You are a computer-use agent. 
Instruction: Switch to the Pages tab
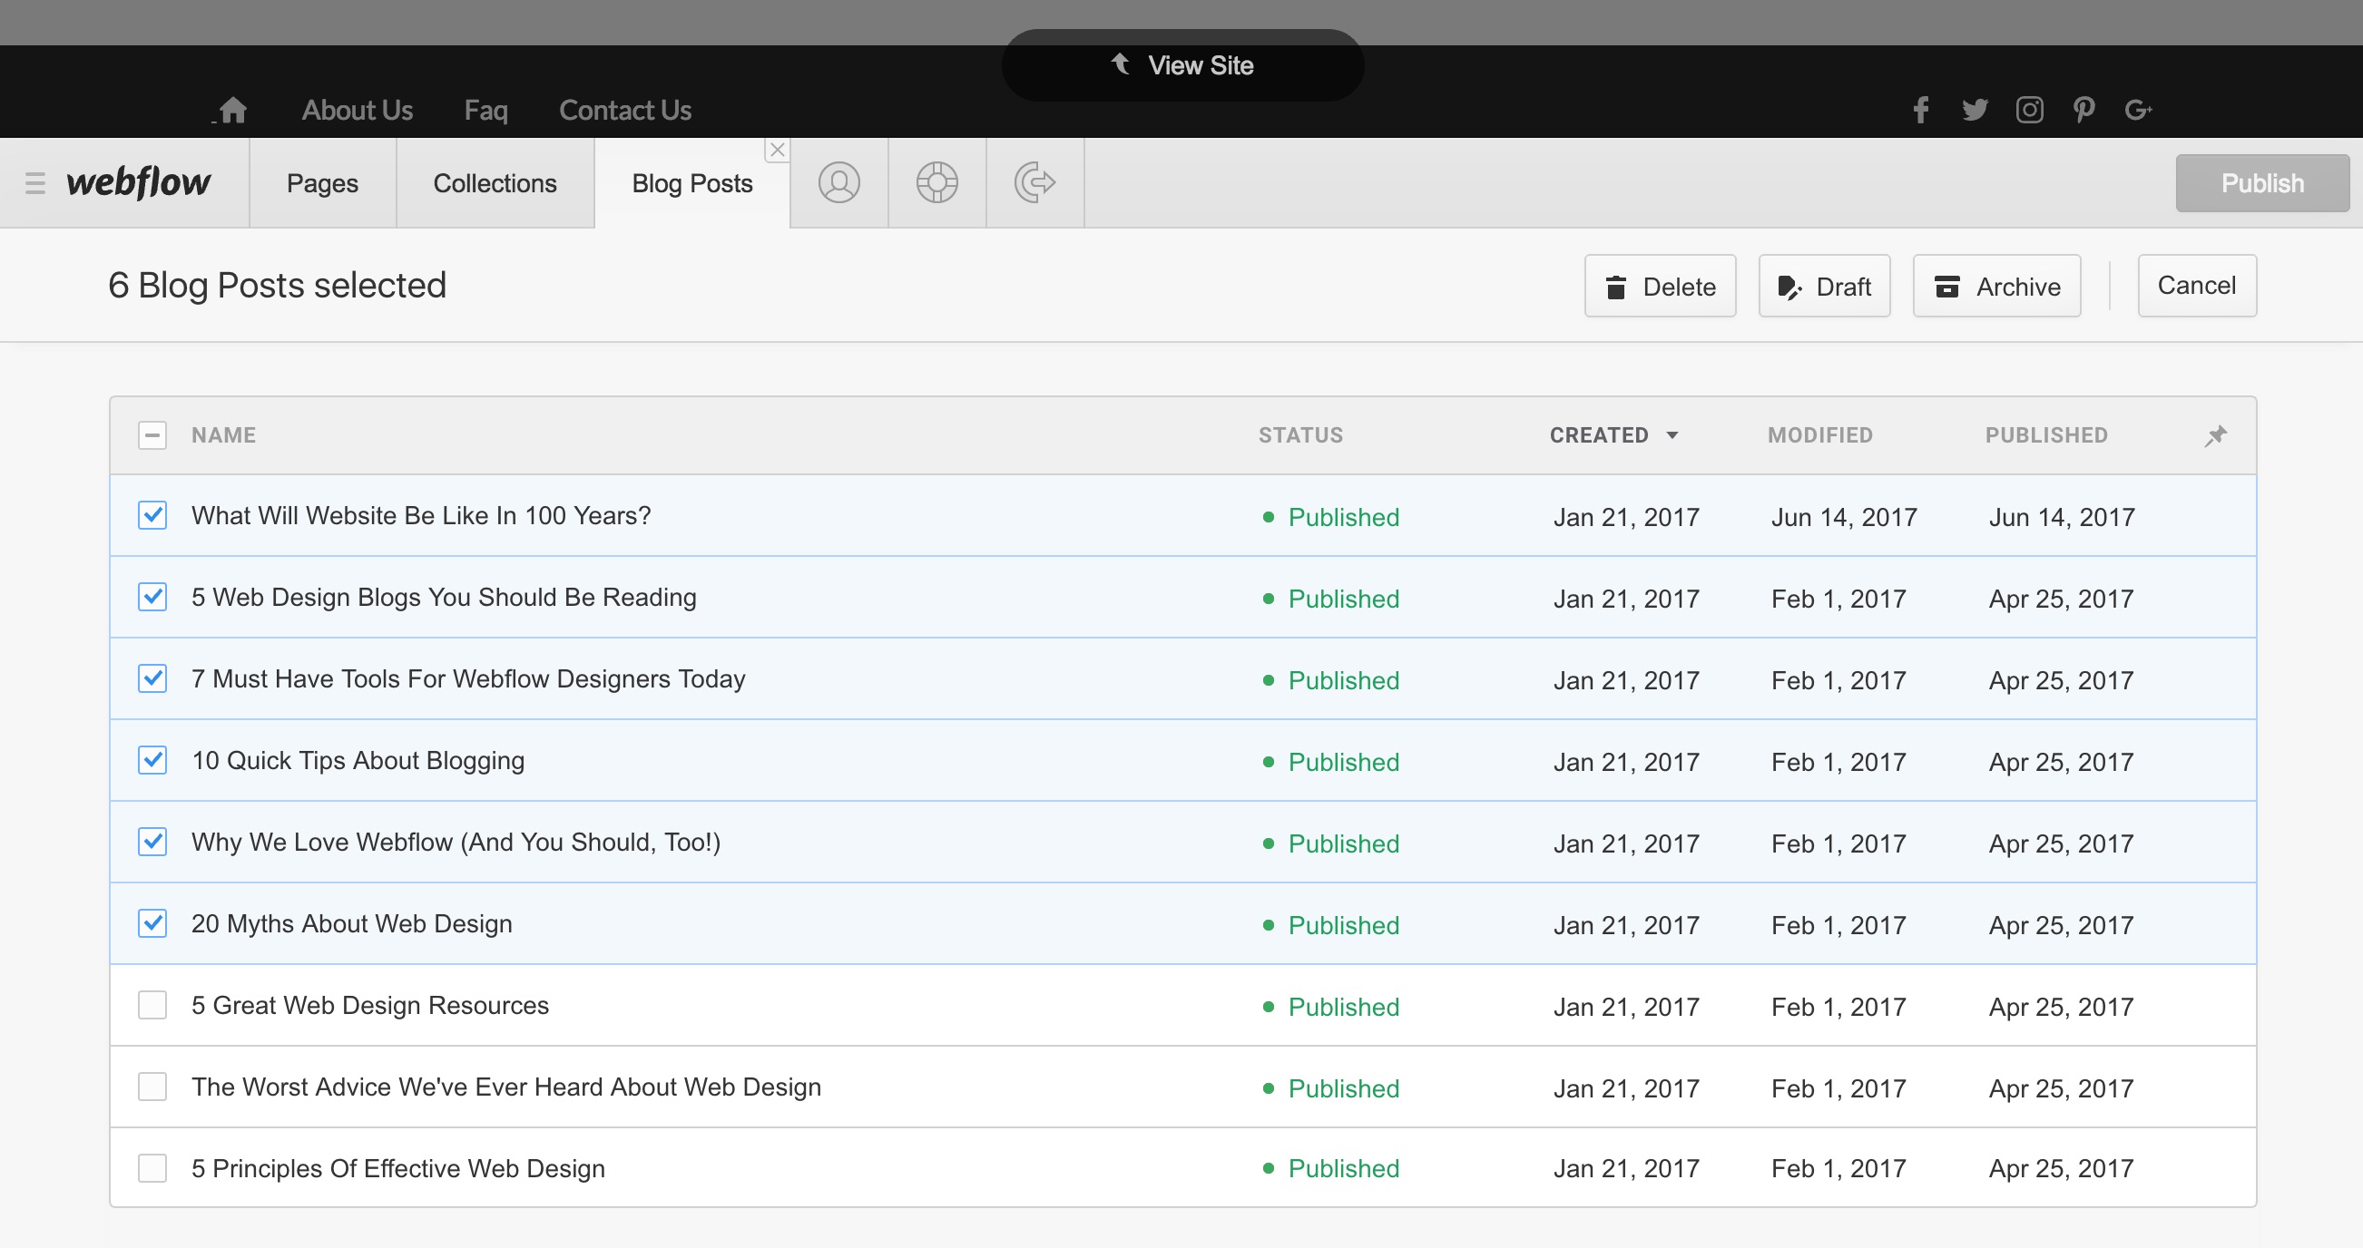tap(322, 182)
